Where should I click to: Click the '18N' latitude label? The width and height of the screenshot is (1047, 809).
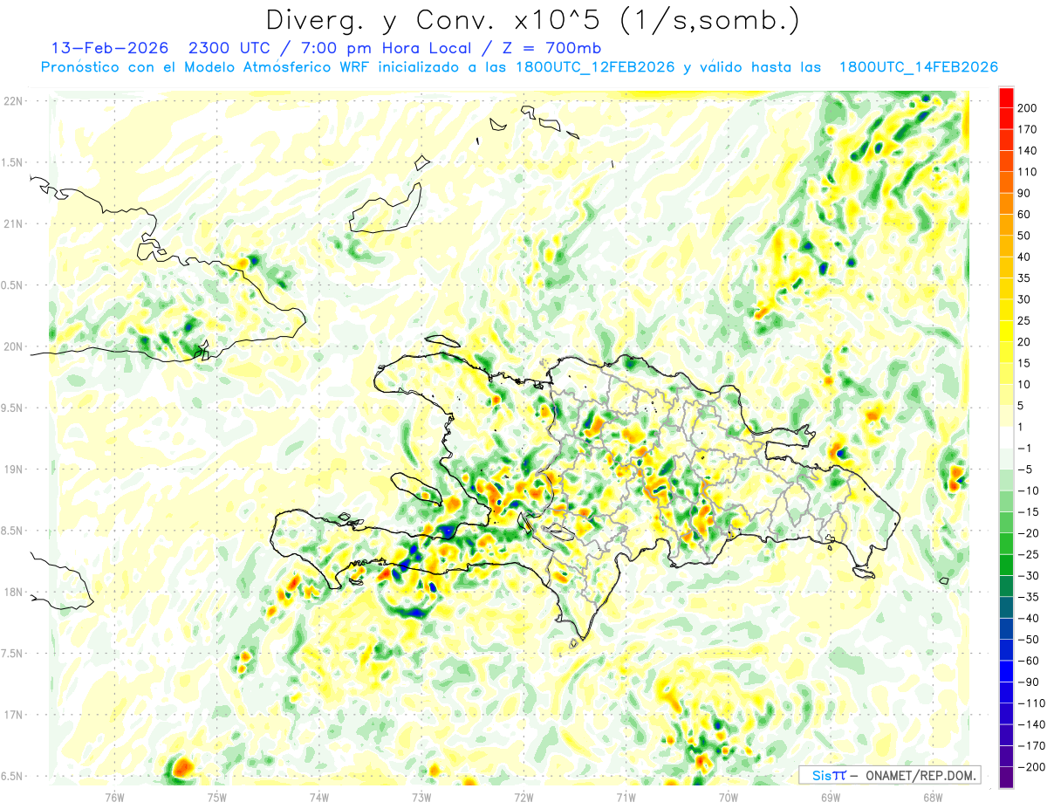click(x=13, y=593)
